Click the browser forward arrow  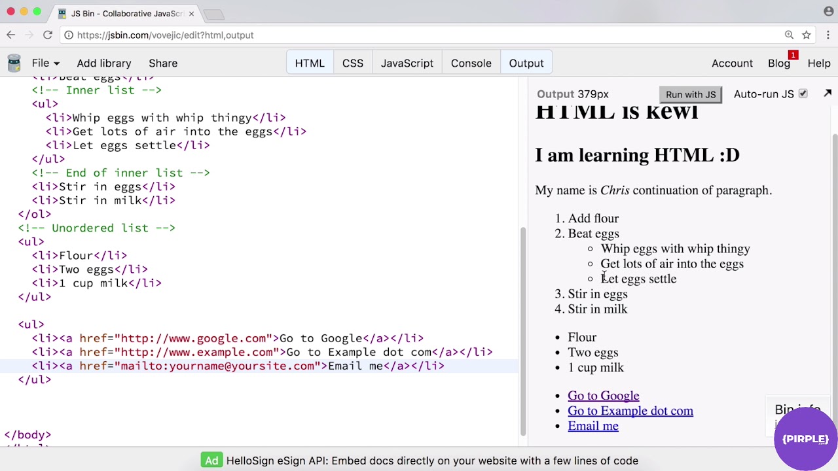pos(29,35)
